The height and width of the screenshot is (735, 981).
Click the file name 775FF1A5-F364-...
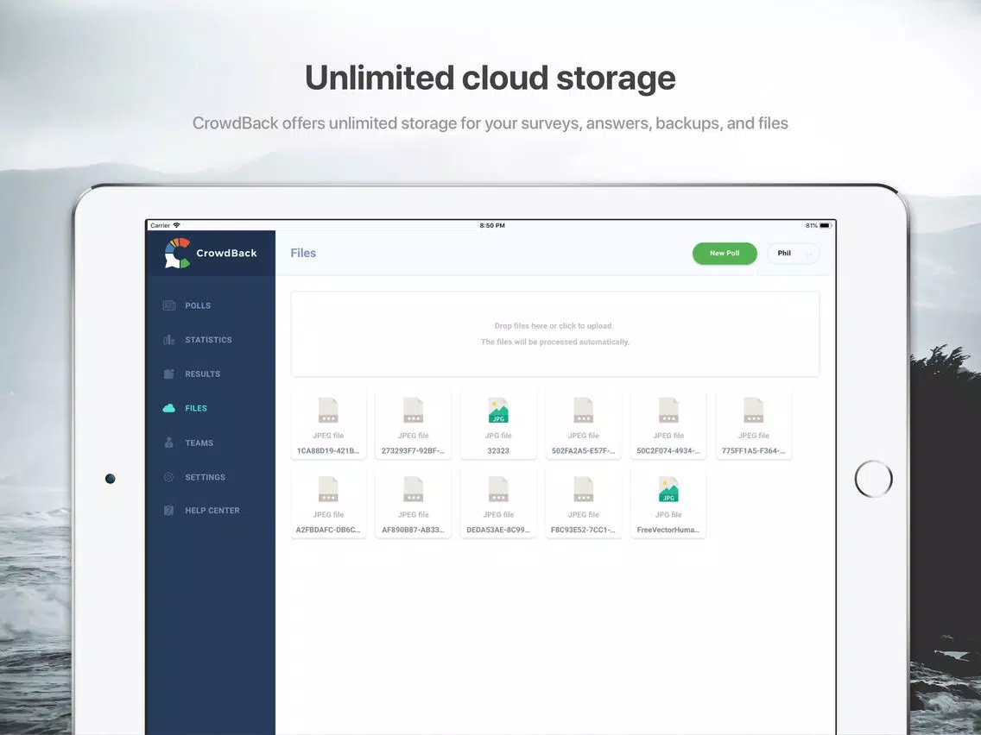point(754,450)
